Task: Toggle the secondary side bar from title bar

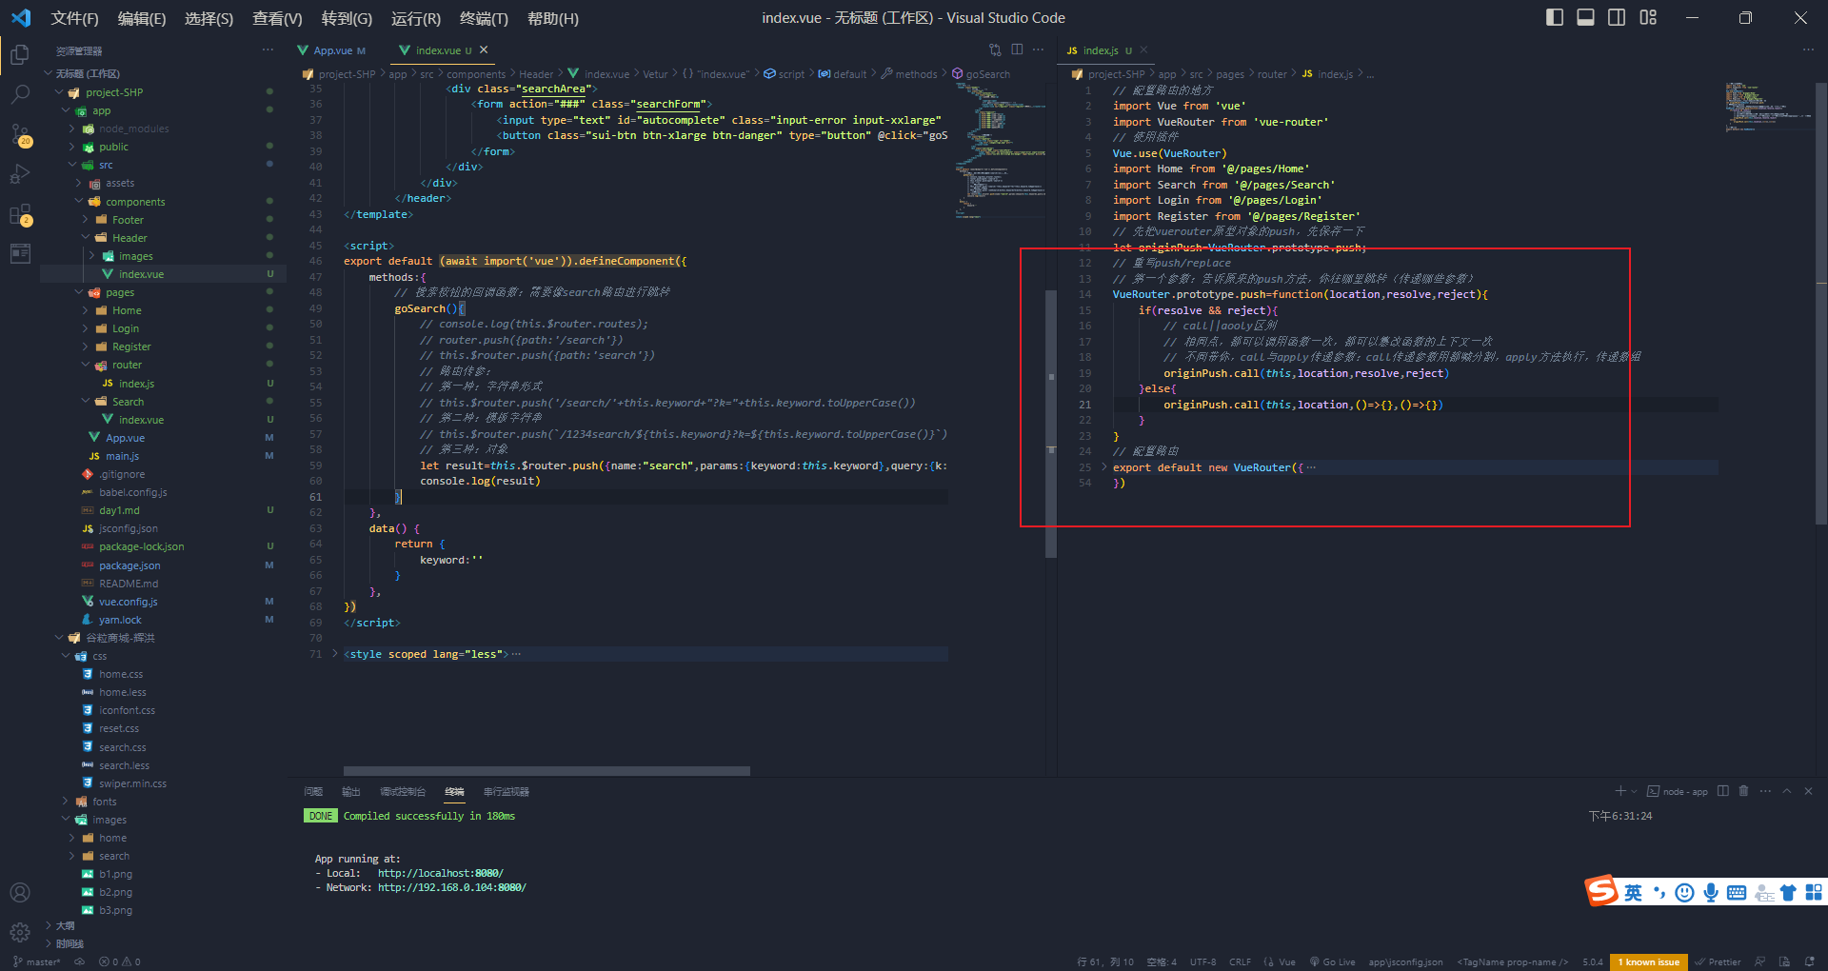Action: [1617, 17]
